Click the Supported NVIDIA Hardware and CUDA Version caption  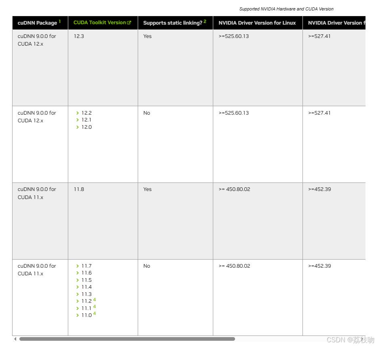286,9
